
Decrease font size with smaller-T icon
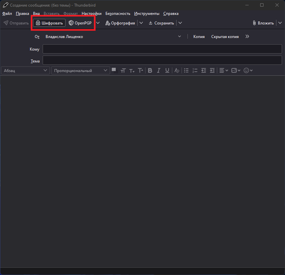(x=132, y=70)
